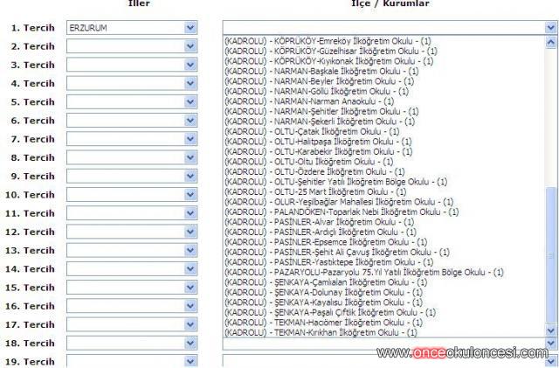Select PASİNLER-Epsemce İlköğretim Okulu
This screenshot has width=559, height=368.
point(384,242)
